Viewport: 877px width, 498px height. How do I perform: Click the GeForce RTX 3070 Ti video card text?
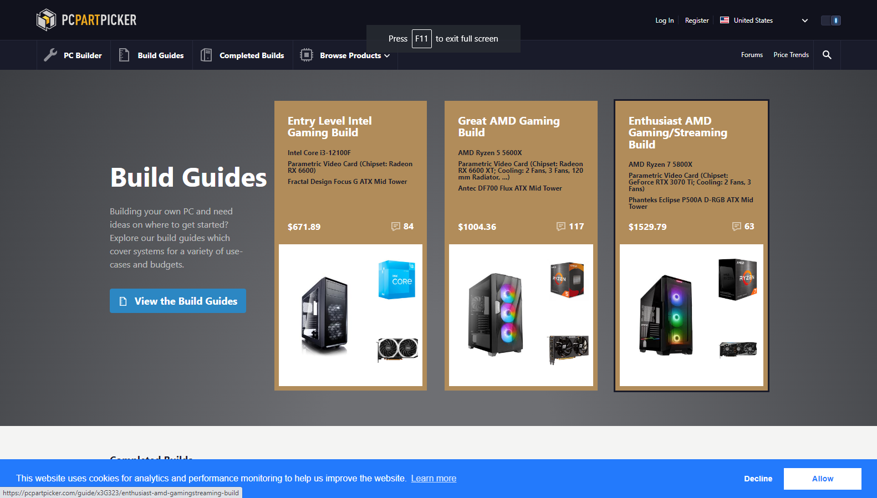(690, 182)
